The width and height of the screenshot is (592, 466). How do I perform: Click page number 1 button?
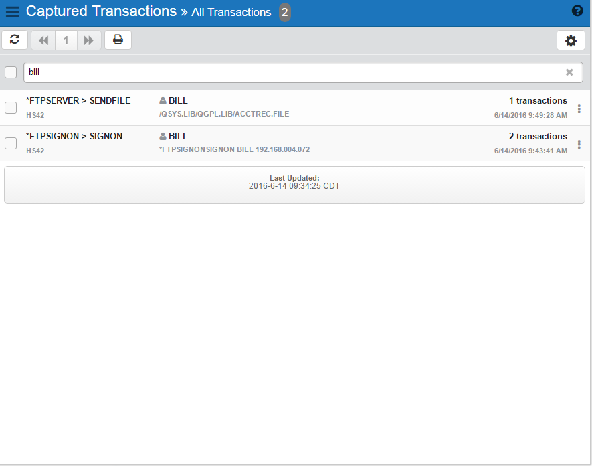pos(66,40)
